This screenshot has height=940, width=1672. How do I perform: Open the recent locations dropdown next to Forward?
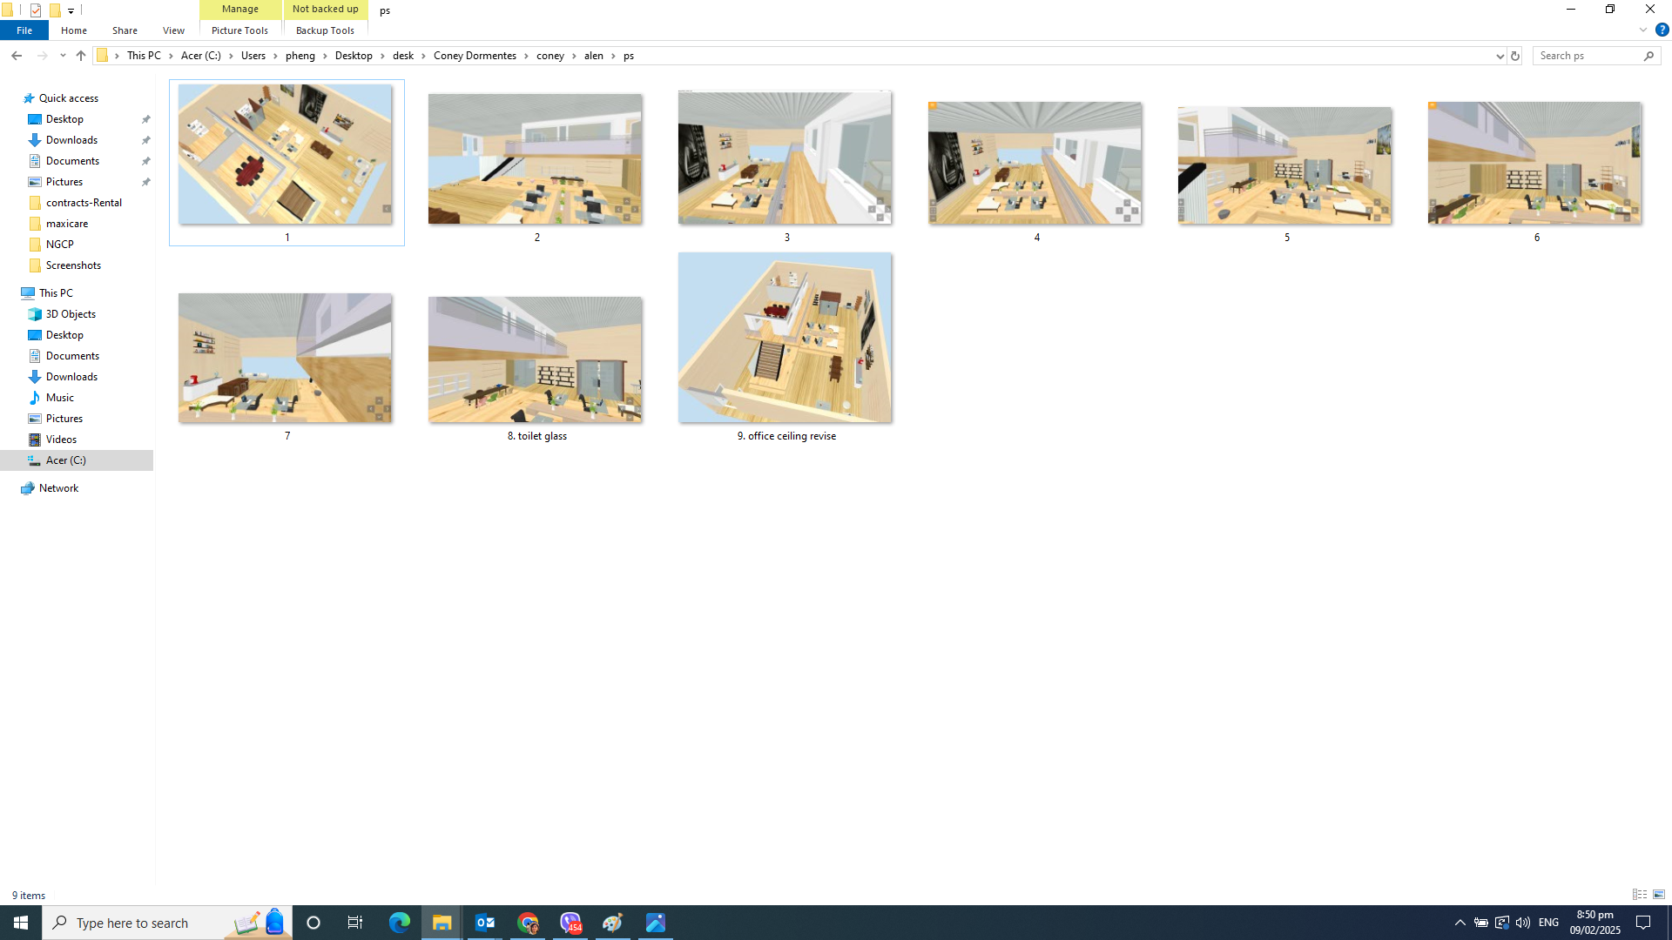pyautogui.click(x=62, y=55)
